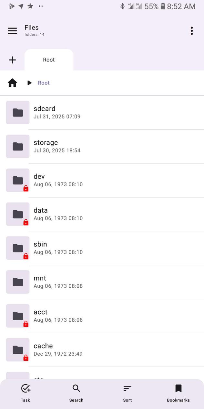Tap the locked dev folder icon
The image size is (204, 409).
[17, 180]
